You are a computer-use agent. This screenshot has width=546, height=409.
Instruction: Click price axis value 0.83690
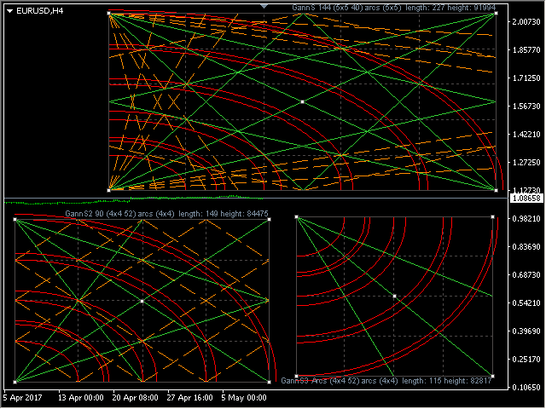[x=526, y=246]
